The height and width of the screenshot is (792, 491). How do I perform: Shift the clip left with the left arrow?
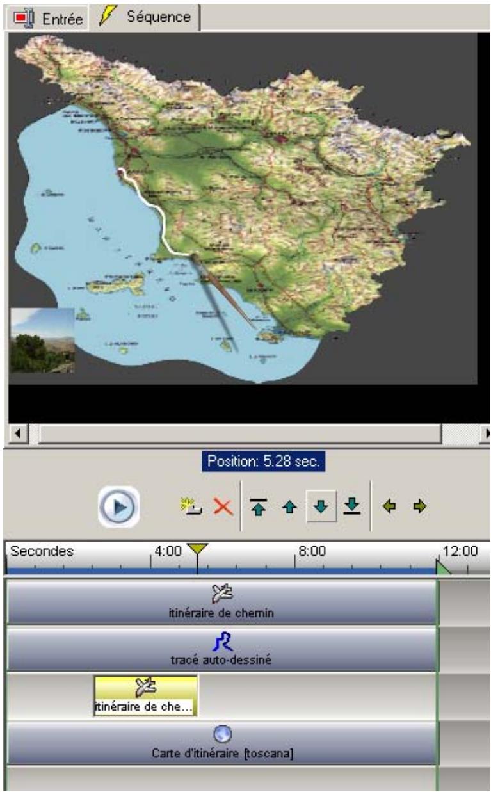(x=389, y=506)
